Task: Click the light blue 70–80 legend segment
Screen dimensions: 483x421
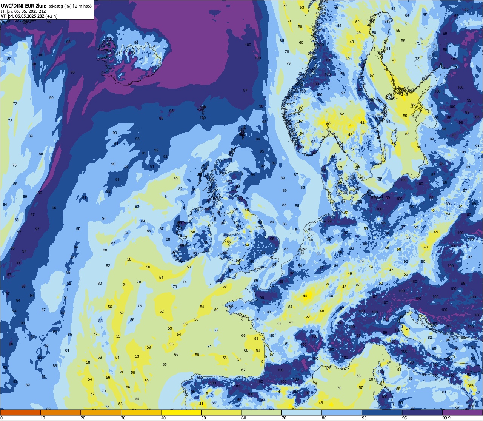Action: 301,412
